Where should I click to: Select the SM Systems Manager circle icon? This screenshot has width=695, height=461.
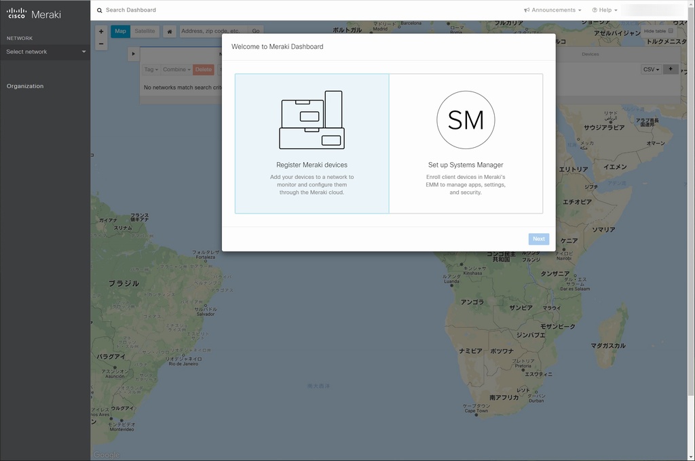coord(466,120)
